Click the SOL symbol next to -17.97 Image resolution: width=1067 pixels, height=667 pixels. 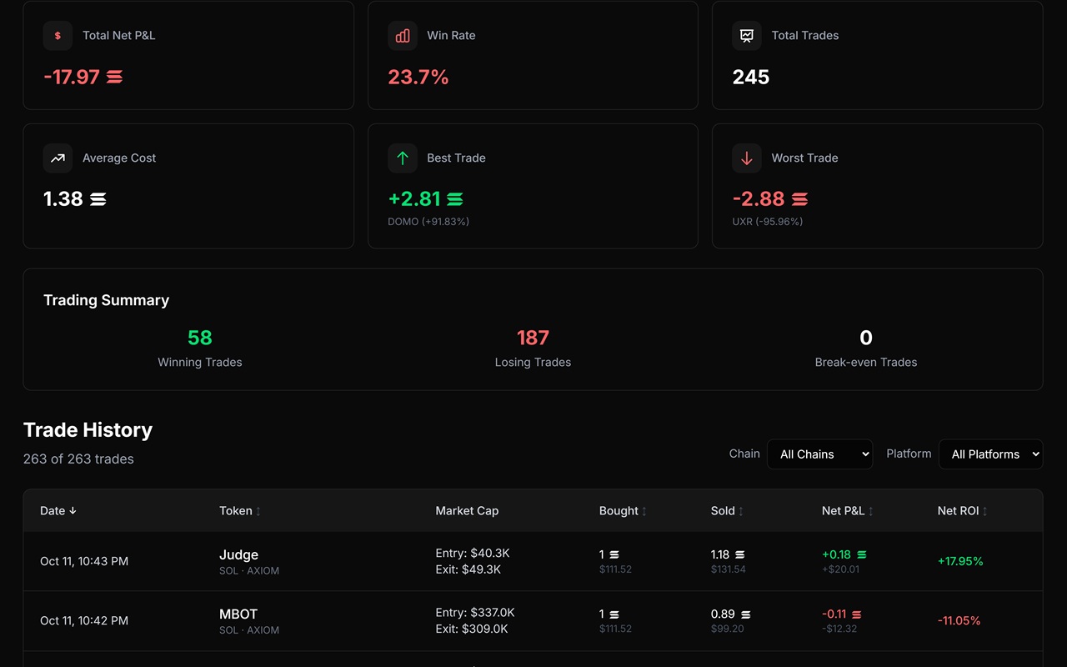pos(114,78)
